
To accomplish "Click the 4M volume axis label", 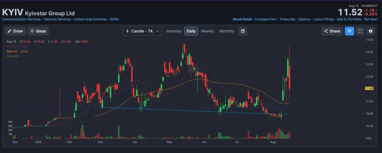I will click(10, 122).
